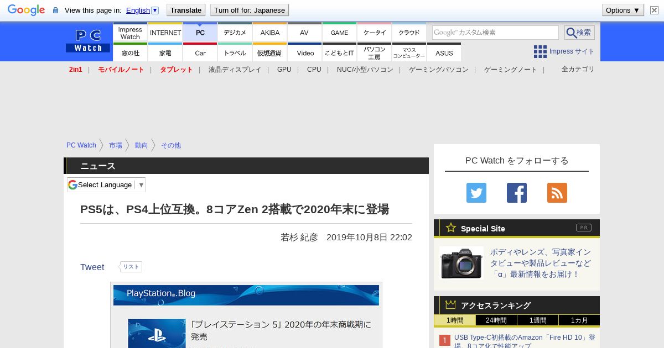Open the デジカメ tab
This screenshot has width=664, height=348.
pyautogui.click(x=235, y=33)
